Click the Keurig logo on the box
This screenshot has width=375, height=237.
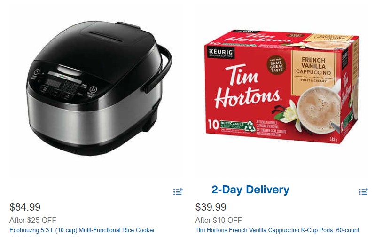220,53
